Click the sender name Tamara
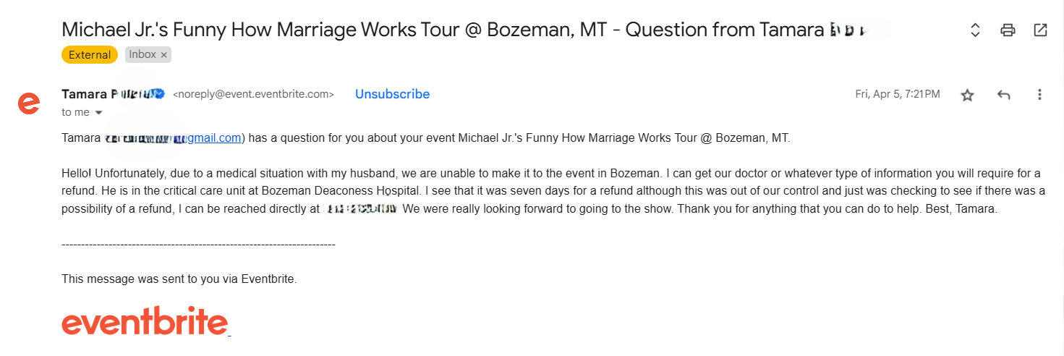Viewport: 1064px width, 356px height. coord(85,94)
